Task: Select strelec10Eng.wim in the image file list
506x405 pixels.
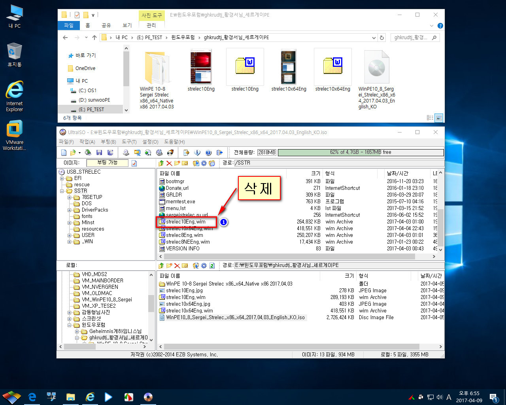Action: point(186,222)
